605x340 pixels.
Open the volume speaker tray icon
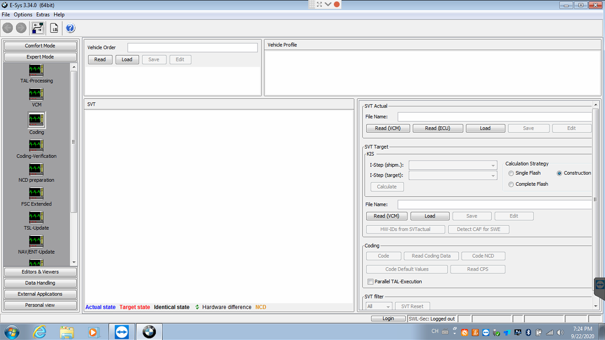click(x=560, y=332)
